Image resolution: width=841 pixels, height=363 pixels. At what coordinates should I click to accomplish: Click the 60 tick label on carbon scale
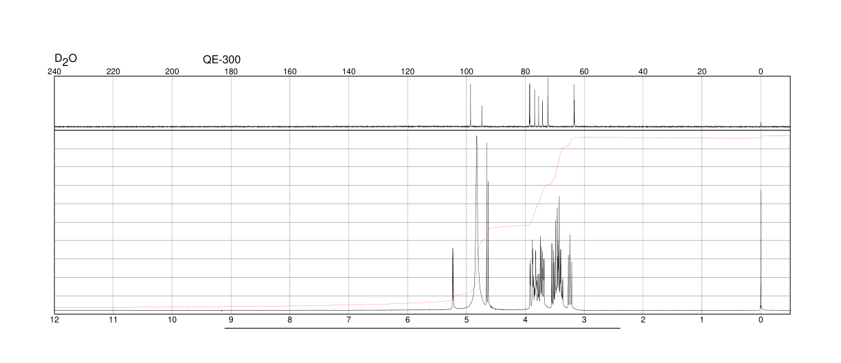[584, 71]
